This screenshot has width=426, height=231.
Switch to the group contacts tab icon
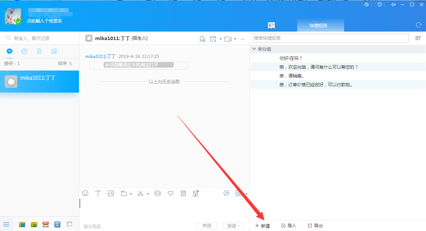coord(54,51)
